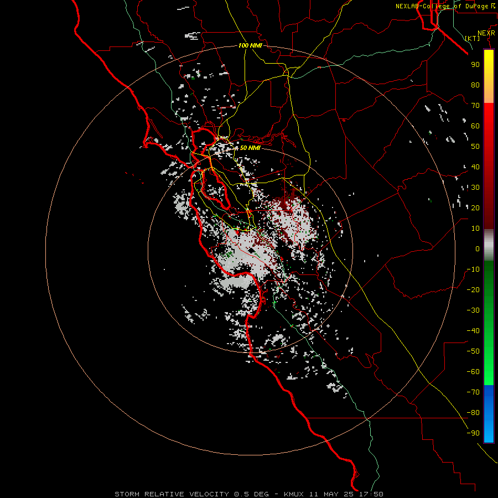Click the -50 value on the velocity scale
The image size is (498, 498).
pyautogui.click(x=473, y=351)
